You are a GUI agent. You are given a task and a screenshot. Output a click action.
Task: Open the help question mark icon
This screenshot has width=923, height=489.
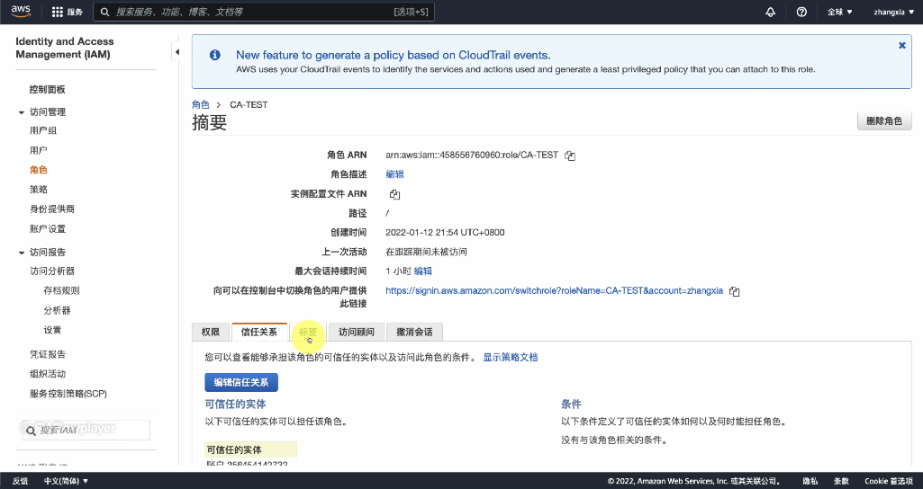tap(801, 12)
